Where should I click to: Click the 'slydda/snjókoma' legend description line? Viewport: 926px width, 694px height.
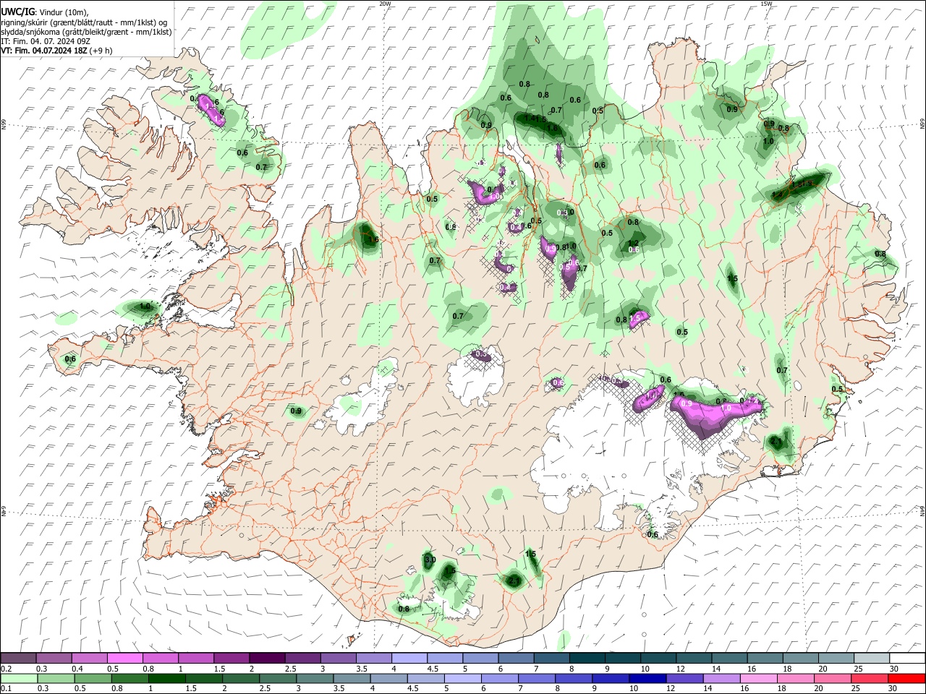(x=86, y=32)
